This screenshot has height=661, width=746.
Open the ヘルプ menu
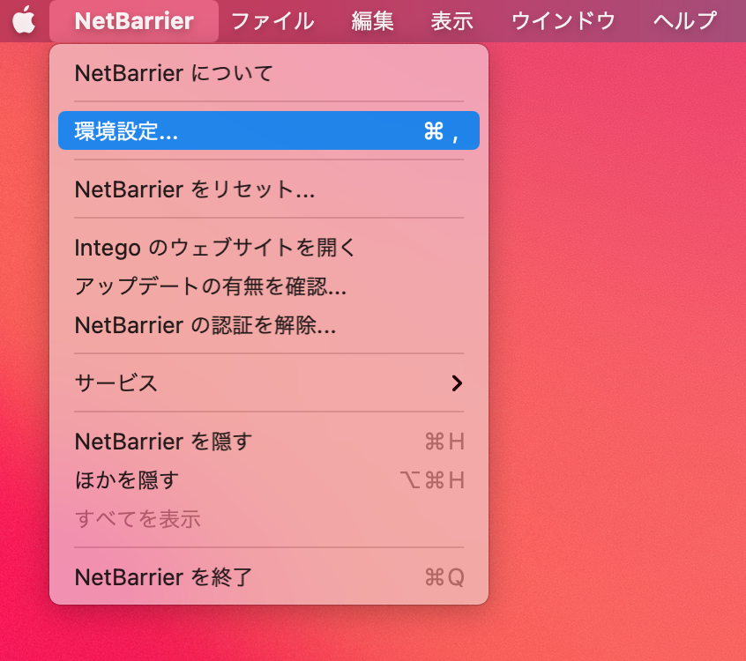(684, 21)
